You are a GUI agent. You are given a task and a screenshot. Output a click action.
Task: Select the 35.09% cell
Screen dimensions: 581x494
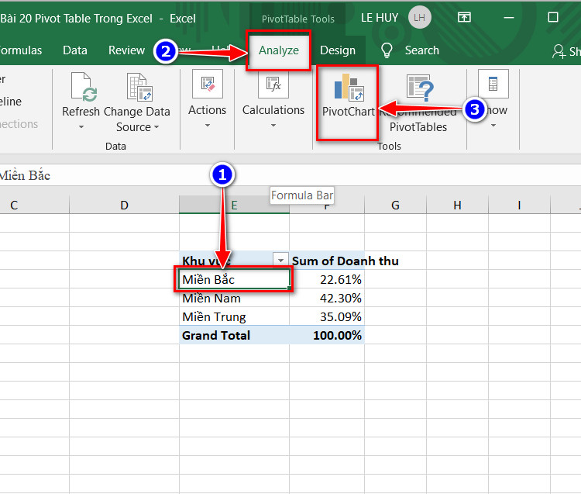(x=327, y=316)
